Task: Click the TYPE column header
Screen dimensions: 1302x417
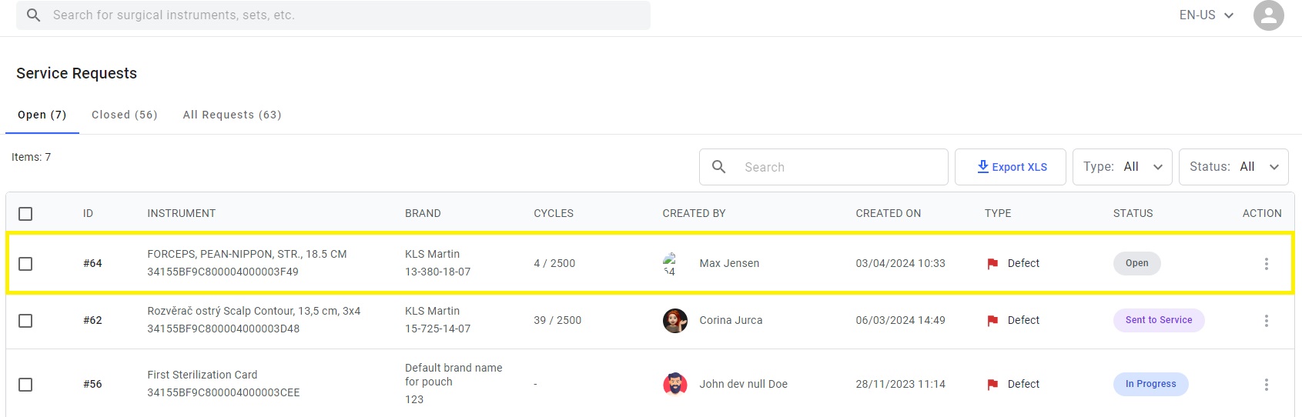Action: [x=998, y=213]
